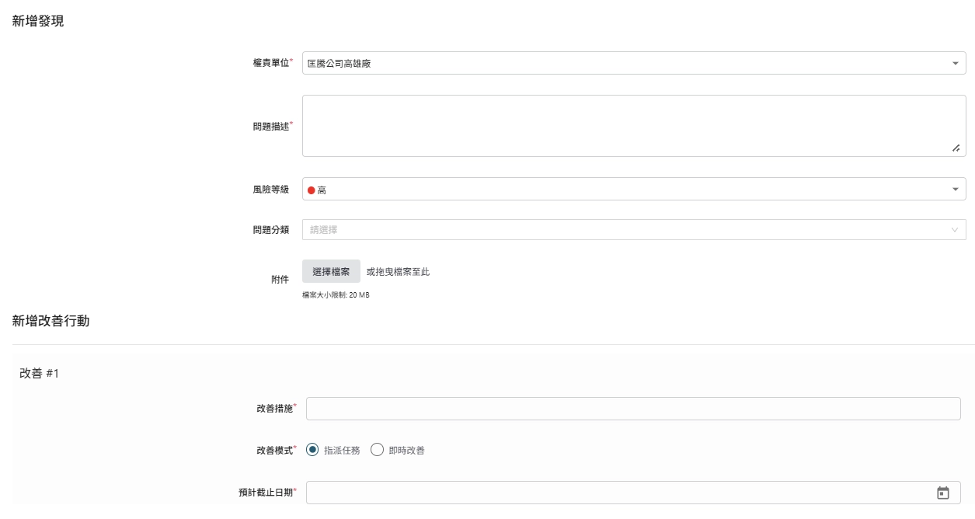Click the 新增改善行動 section title
975x519 pixels.
point(50,322)
